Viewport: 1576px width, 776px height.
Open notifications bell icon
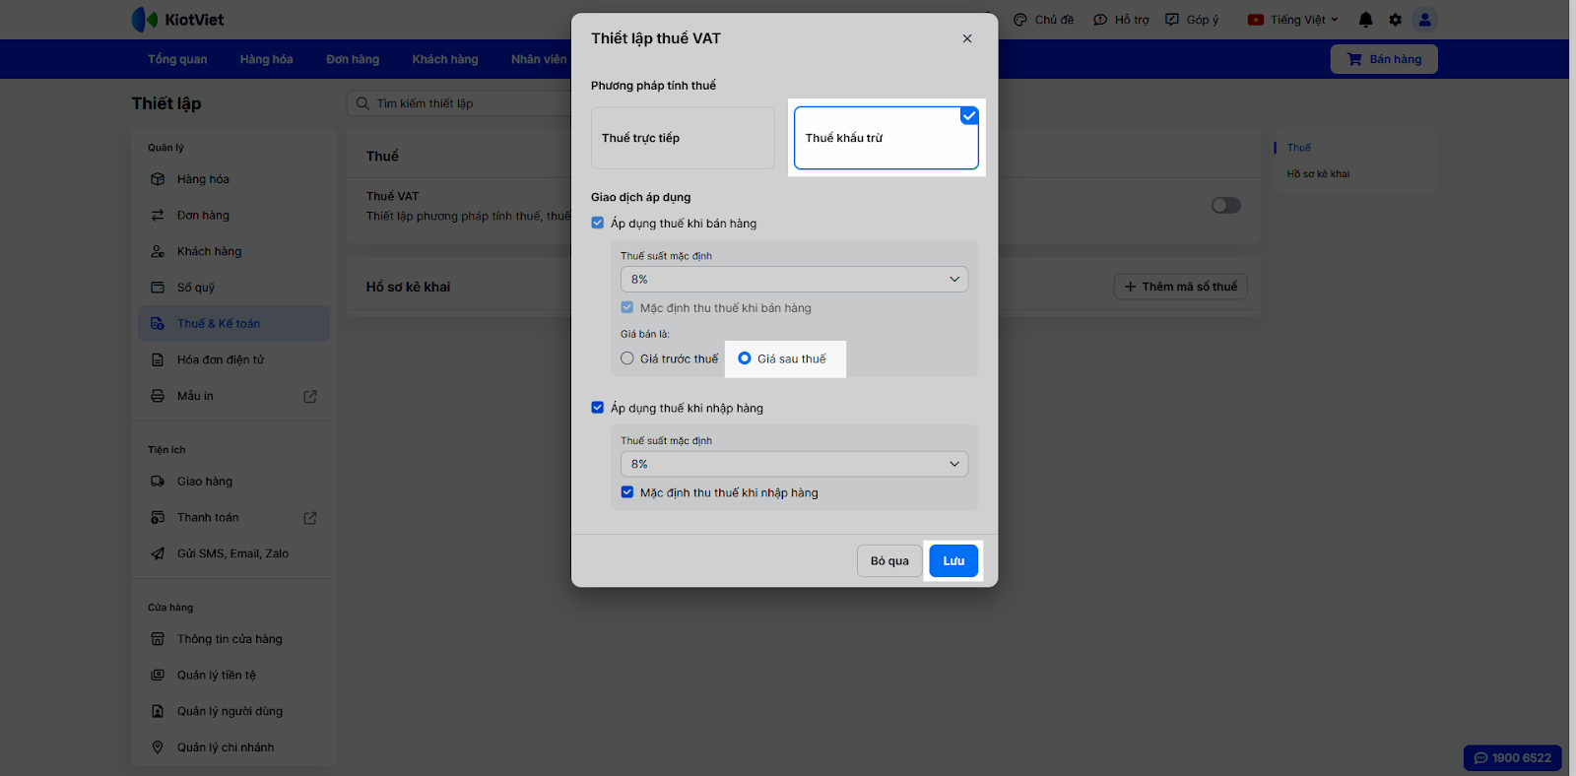[1365, 20]
